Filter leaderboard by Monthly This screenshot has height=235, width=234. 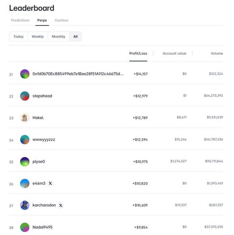pos(59,36)
